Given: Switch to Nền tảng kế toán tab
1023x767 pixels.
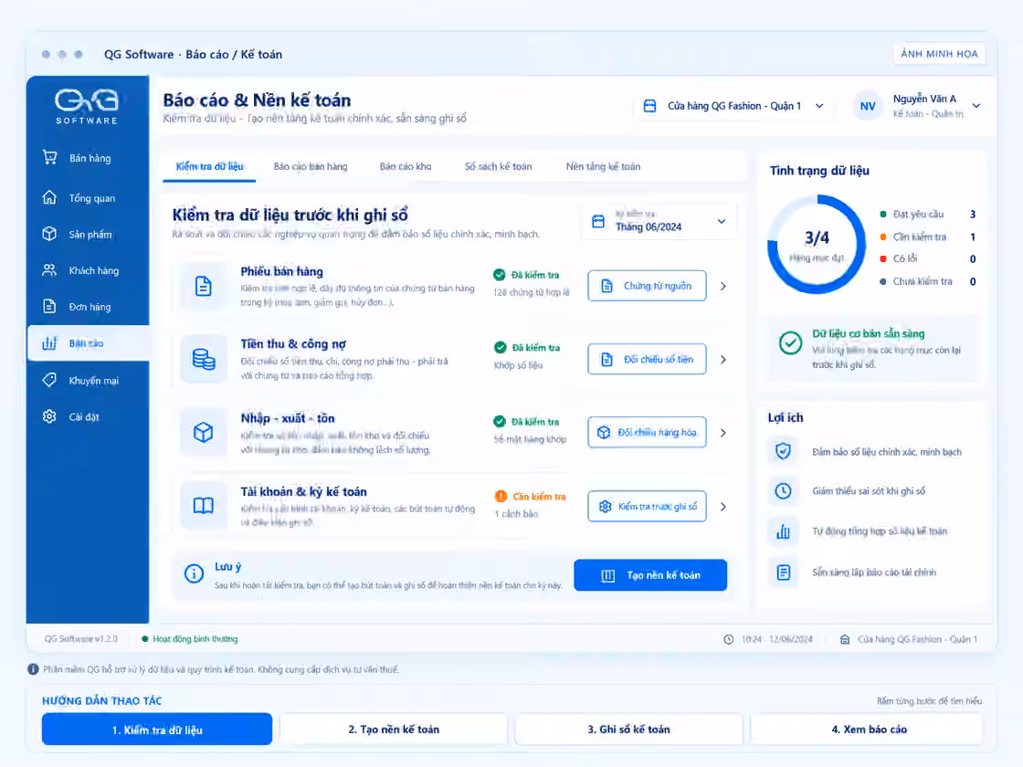Looking at the screenshot, I should 604,166.
